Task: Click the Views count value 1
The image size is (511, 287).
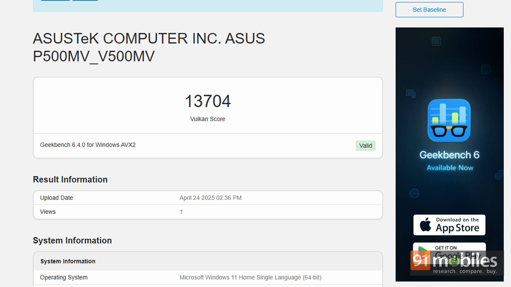Action: [181, 212]
